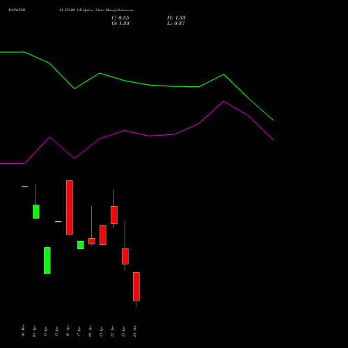Click the 'CE Option Chart' header text
Screen dimensions: 348x348
[x=91, y=10]
